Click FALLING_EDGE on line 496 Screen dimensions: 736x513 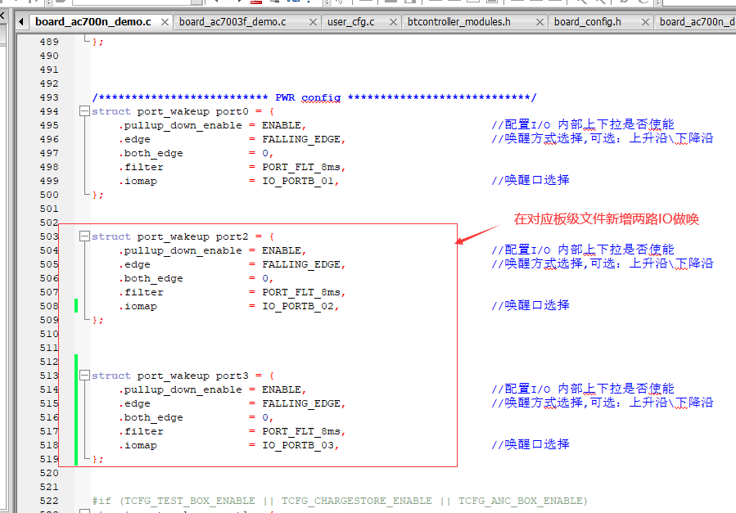tap(301, 139)
